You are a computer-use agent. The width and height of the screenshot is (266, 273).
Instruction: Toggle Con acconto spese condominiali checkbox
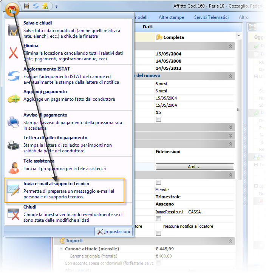coord(158,263)
